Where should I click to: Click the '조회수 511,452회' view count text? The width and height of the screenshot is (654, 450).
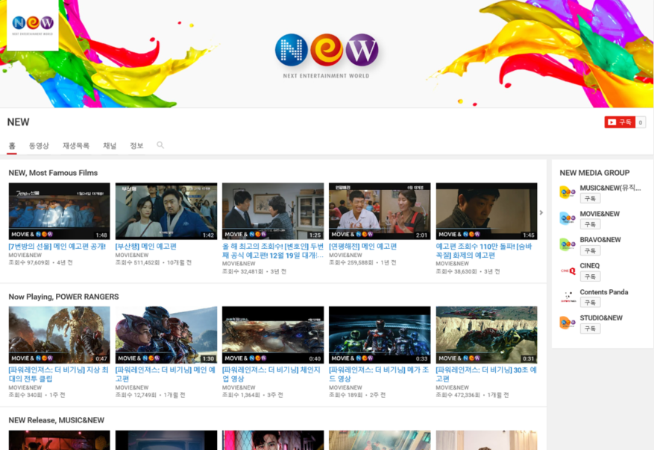coord(138,262)
